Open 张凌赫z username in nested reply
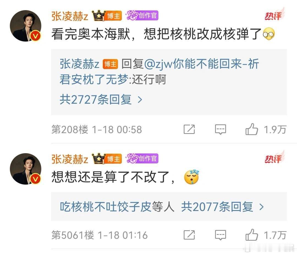This screenshot has width=297, height=255. tap(79, 64)
